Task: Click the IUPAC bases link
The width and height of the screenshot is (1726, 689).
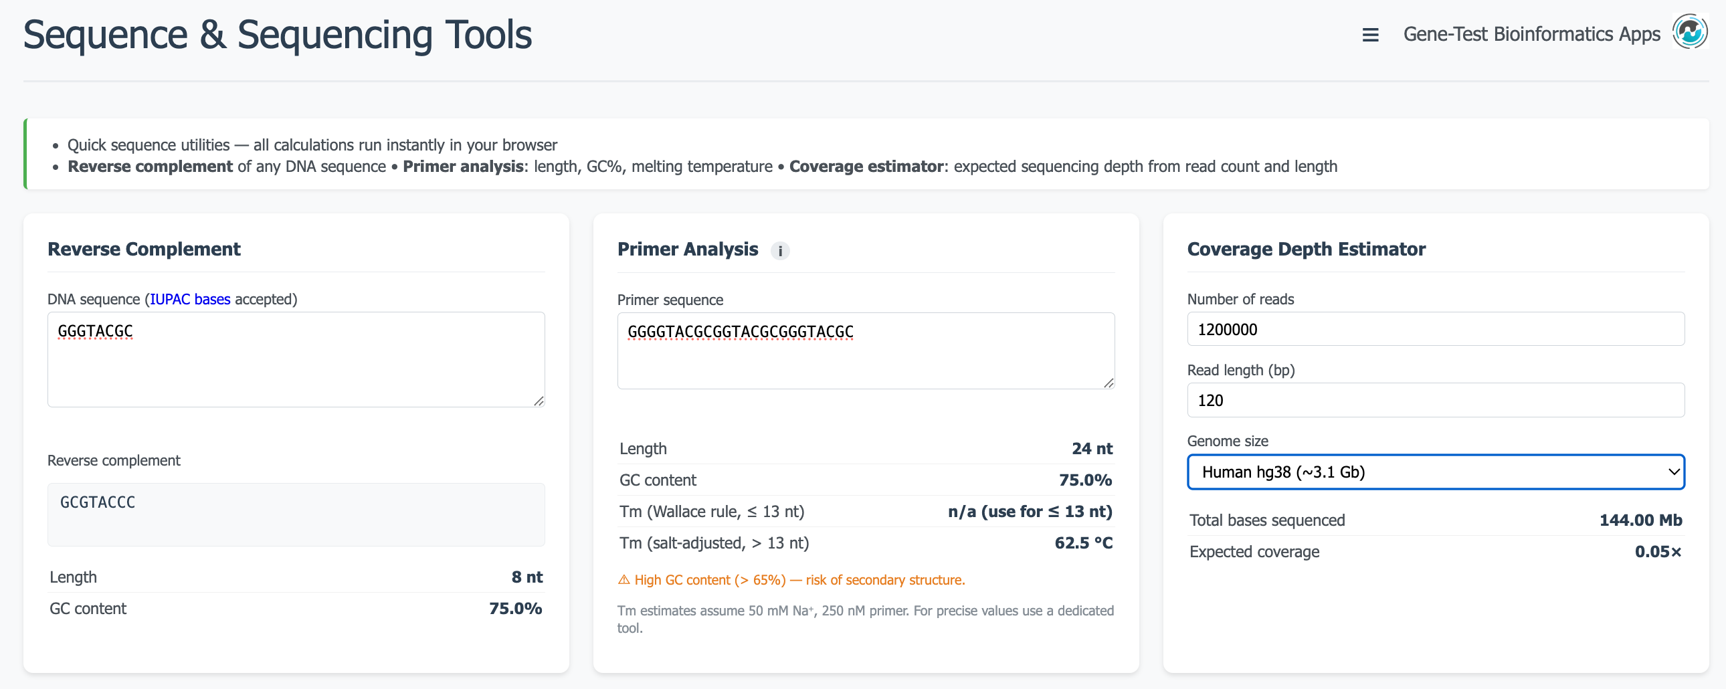Action: coord(189,299)
